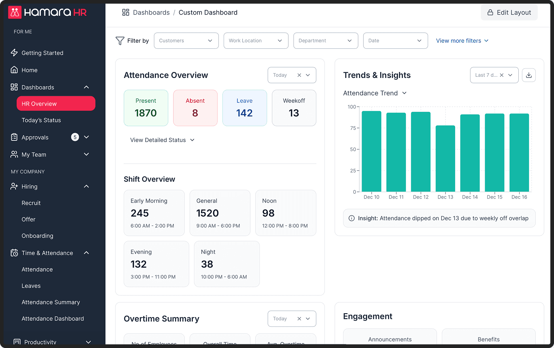
Task: Click the Dec 10 bar in chart
Action: [x=372, y=151]
